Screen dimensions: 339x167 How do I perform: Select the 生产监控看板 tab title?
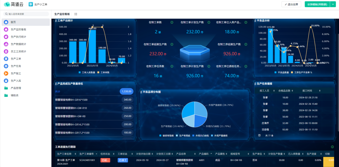[x=62, y=14]
